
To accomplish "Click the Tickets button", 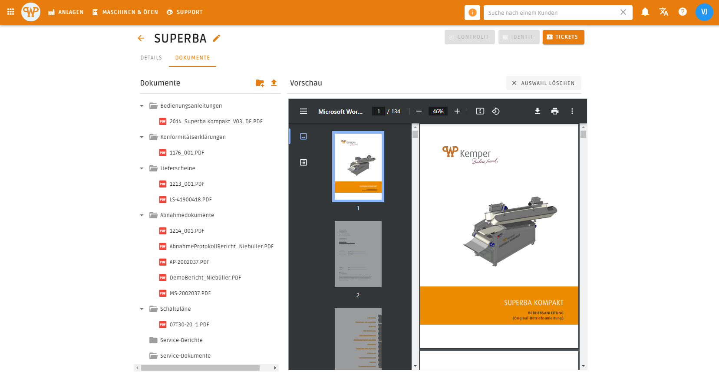I will 563,37.
